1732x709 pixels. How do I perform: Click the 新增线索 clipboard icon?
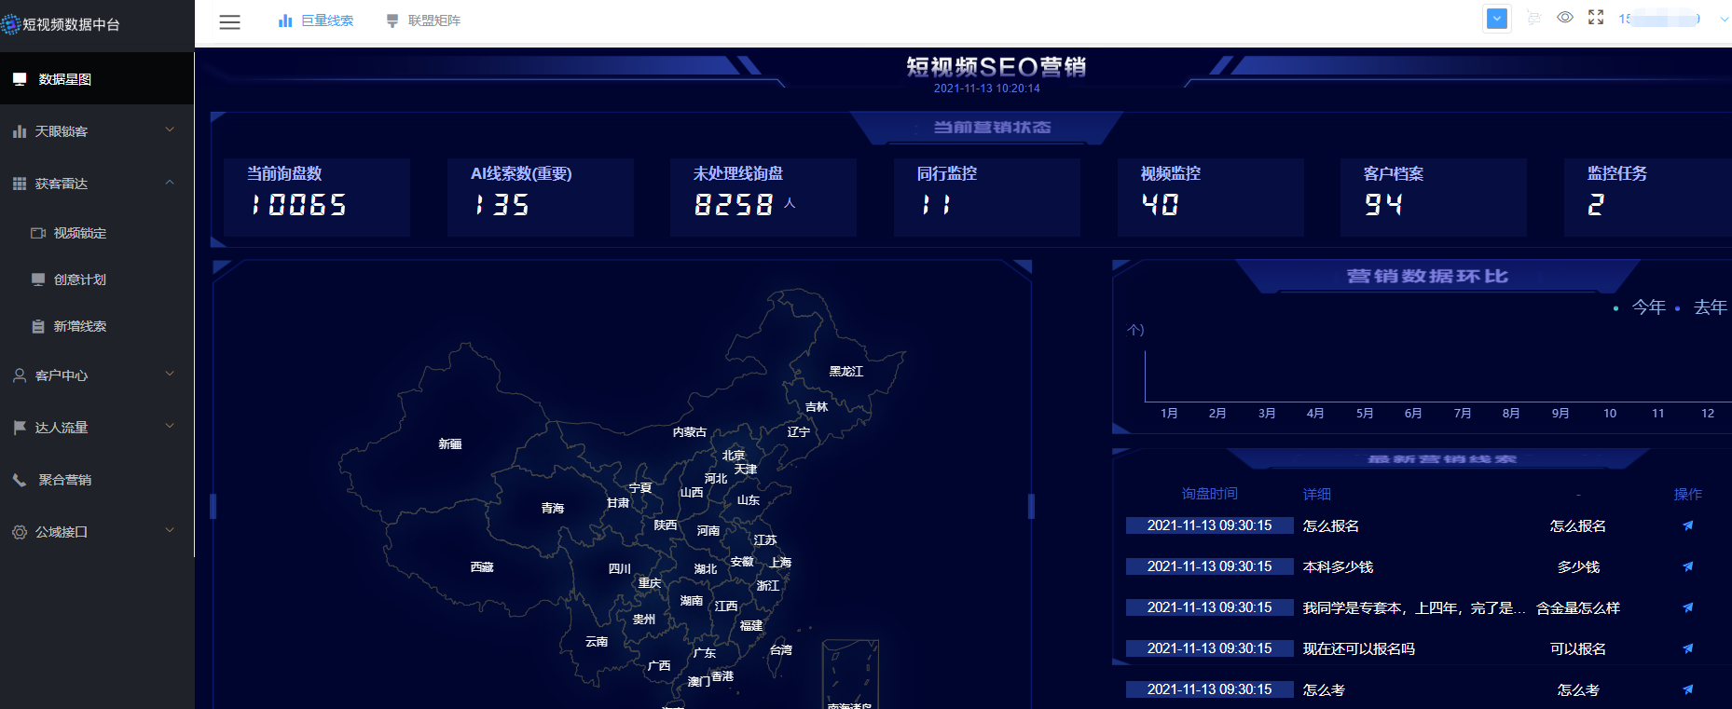point(38,326)
